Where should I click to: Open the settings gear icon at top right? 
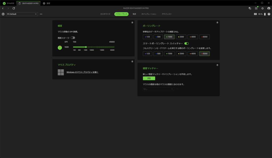[262, 8]
